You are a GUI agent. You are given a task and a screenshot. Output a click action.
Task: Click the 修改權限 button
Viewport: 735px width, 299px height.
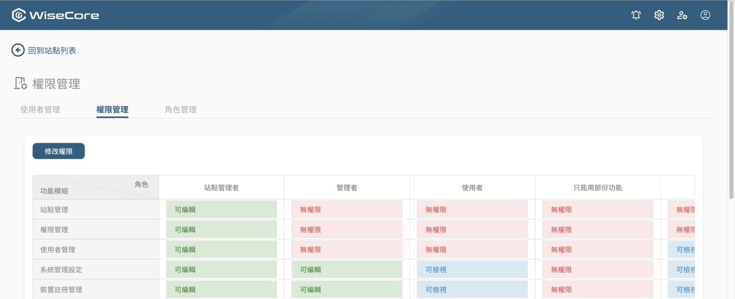click(x=59, y=151)
